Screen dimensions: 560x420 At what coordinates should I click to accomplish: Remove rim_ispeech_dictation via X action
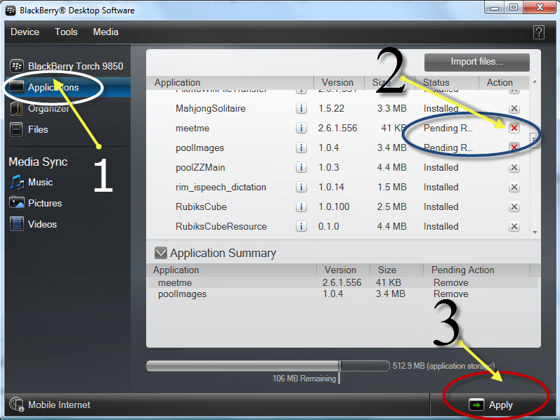pos(514,187)
